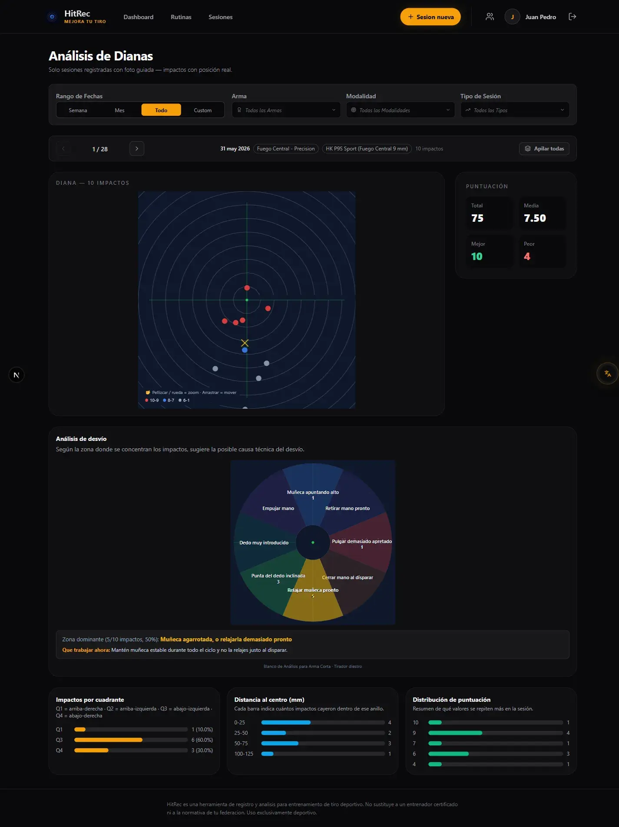Click the logout arrow icon

pos(572,17)
